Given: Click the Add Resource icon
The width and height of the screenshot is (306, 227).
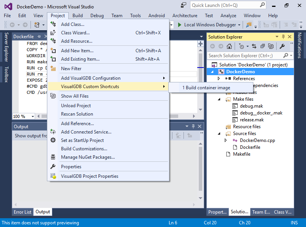Looking at the screenshot, I should pos(53,41).
